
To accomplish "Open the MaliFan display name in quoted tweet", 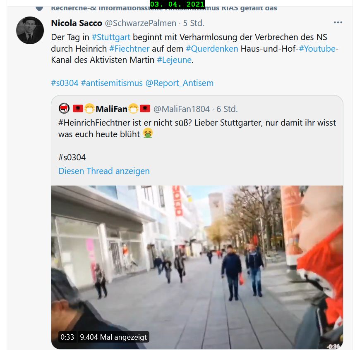I will 111,109.
